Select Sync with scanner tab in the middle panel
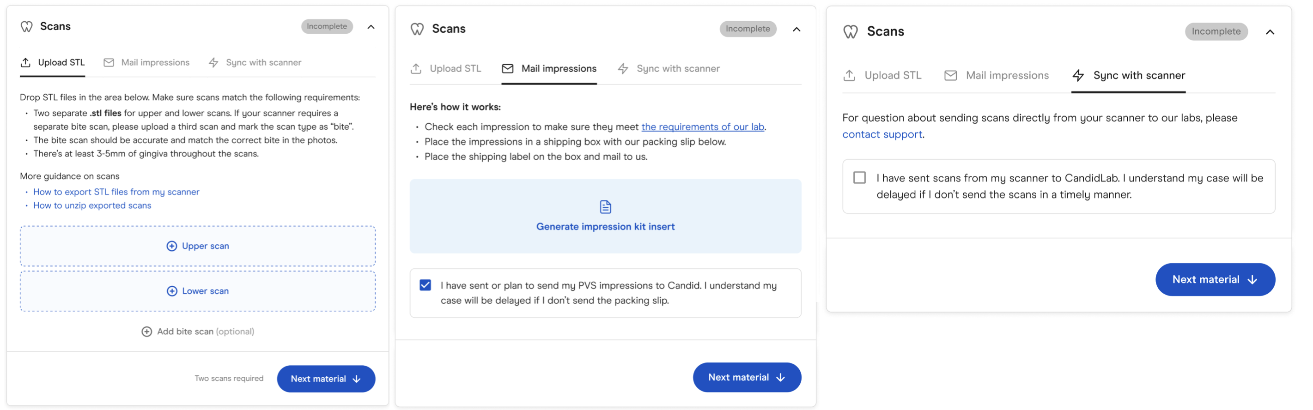1313x410 pixels. click(x=677, y=69)
